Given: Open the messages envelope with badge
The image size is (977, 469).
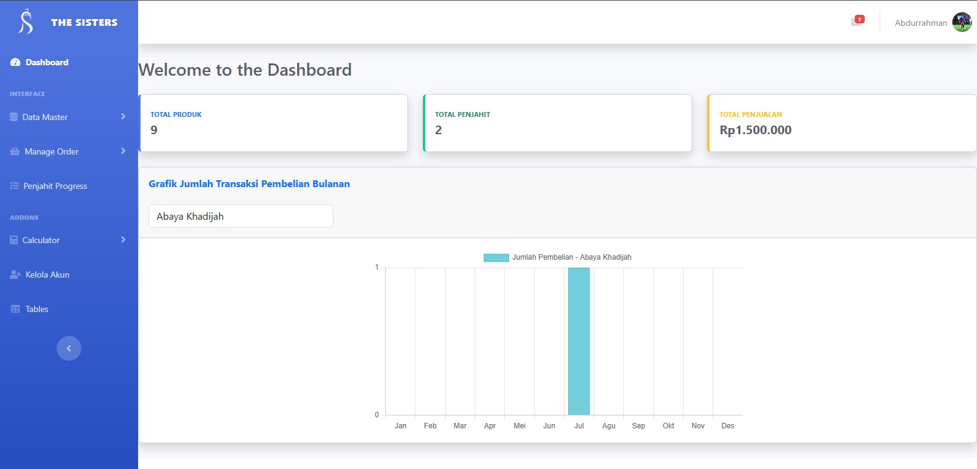Looking at the screenshot, I should [x=857, y=22].
